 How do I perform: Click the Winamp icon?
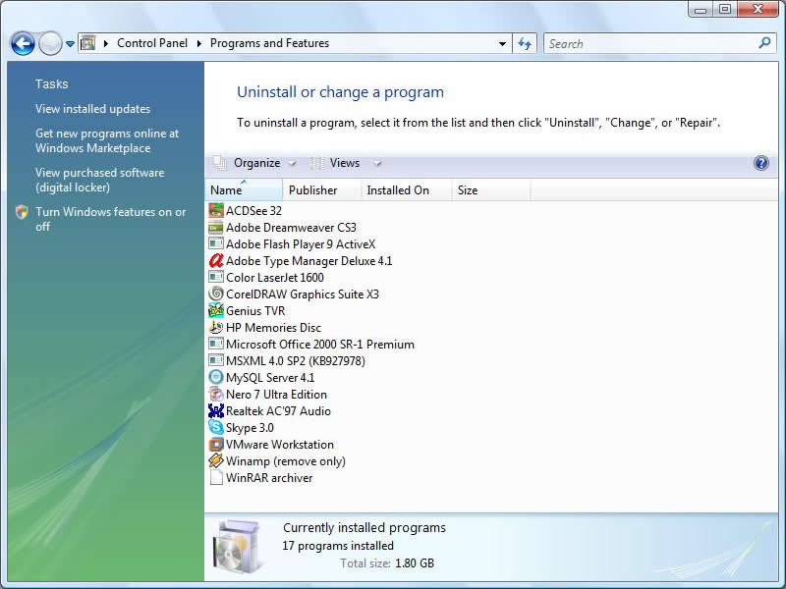[x=216, y=460]
